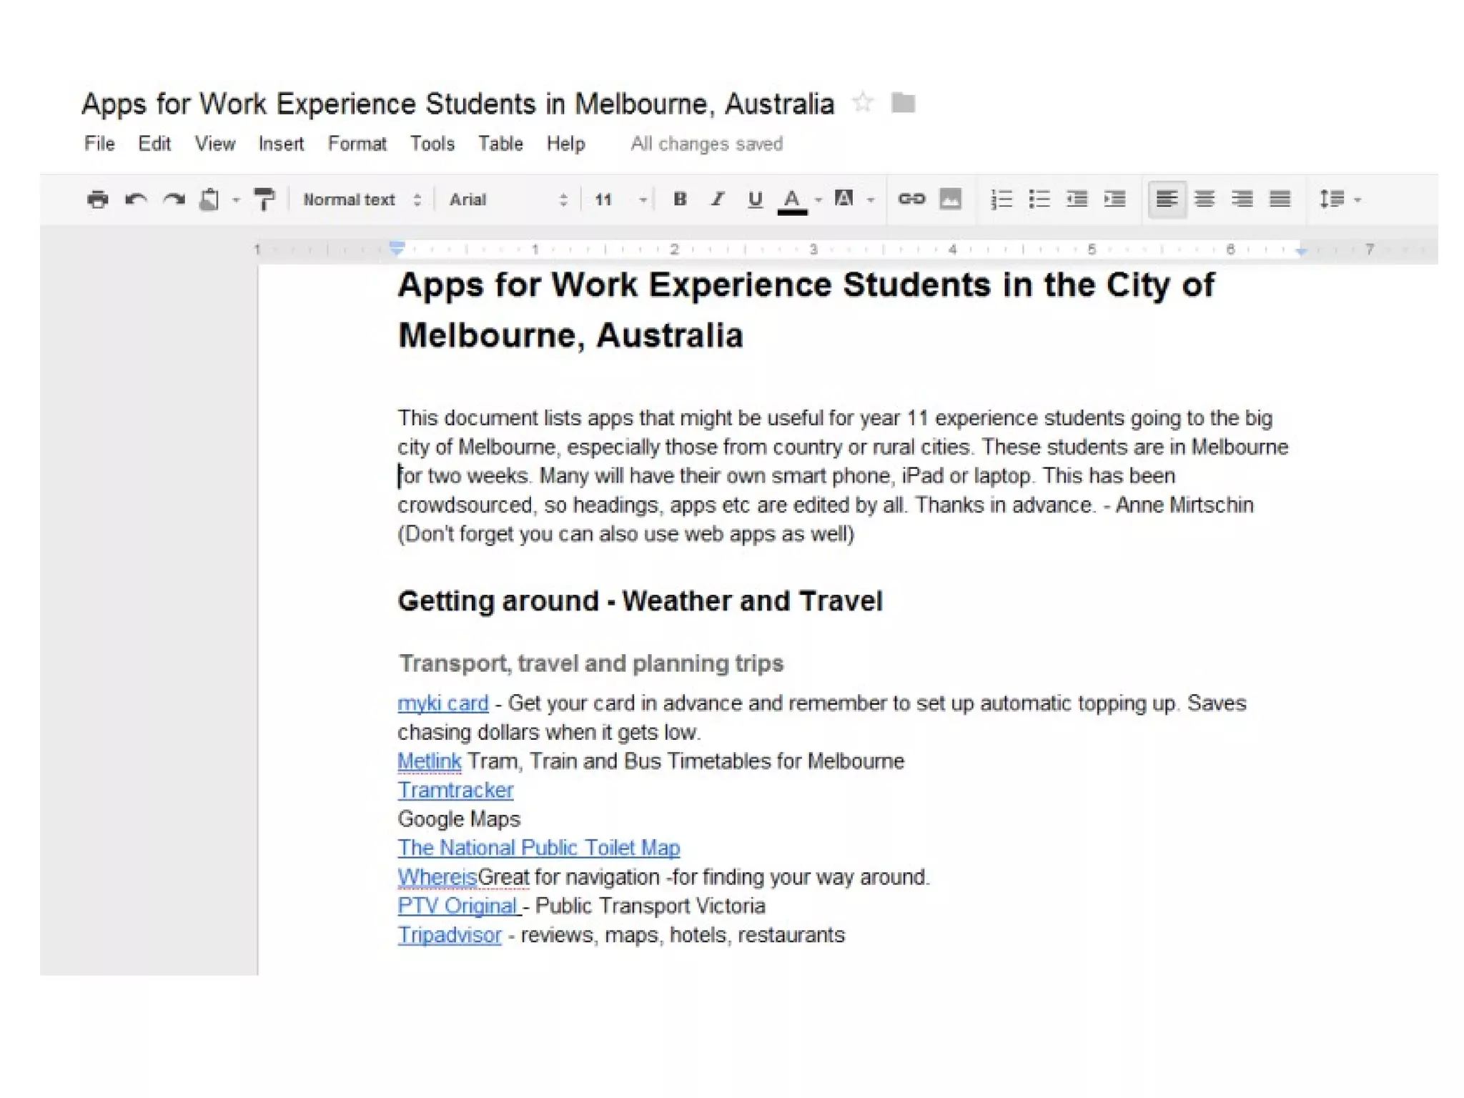Apply a bulleted list to the text
This screenshot has height=1098, width=1464.
point(1039,199)
